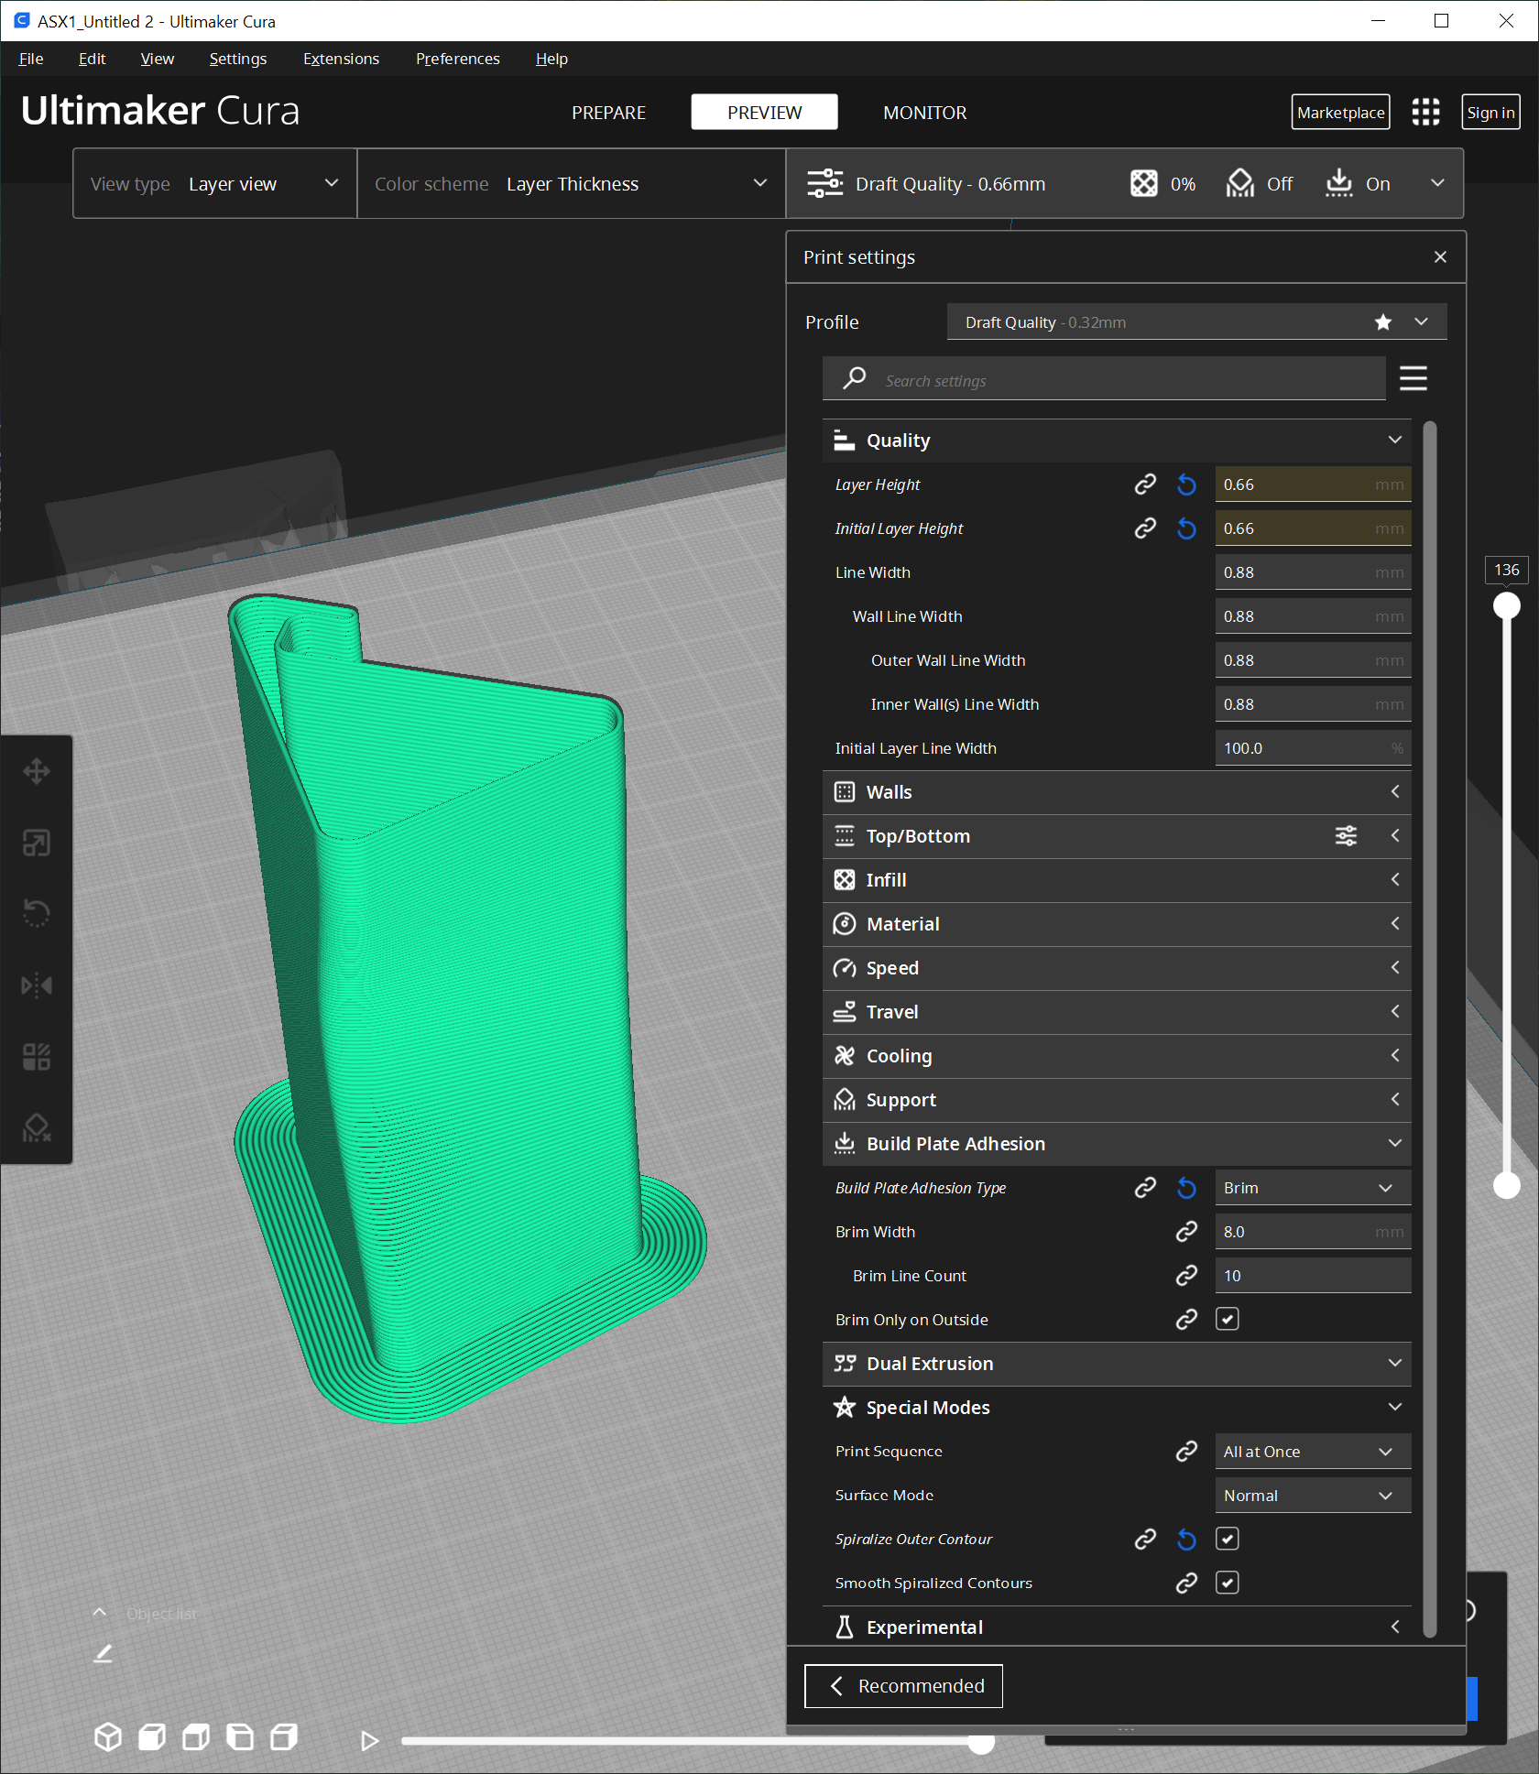Collapse print settings summary bar chevron

coord(1438,183)
